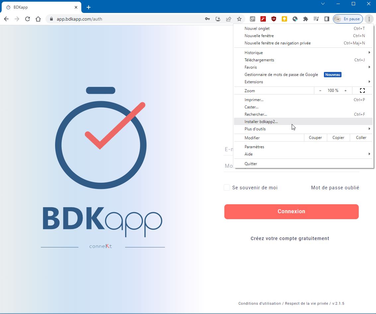Open Paramètres from the menu
The height and width of the screenshot is (314, 376).
point(304,147)
